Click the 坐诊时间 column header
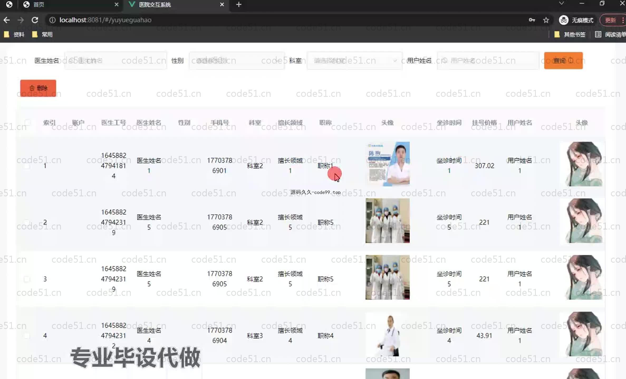This screenshot has height=379, width=626. [x=449, y=123]
